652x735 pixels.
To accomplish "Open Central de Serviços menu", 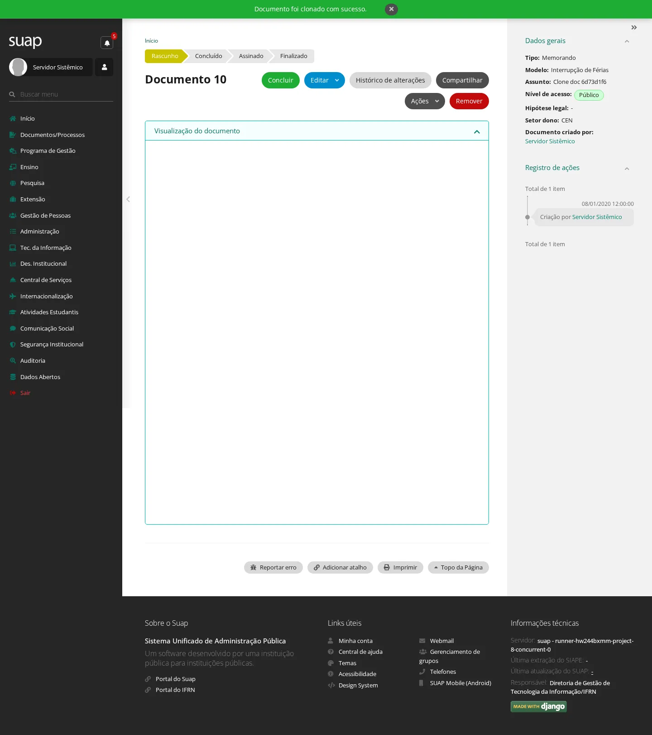I will point(46,280).
